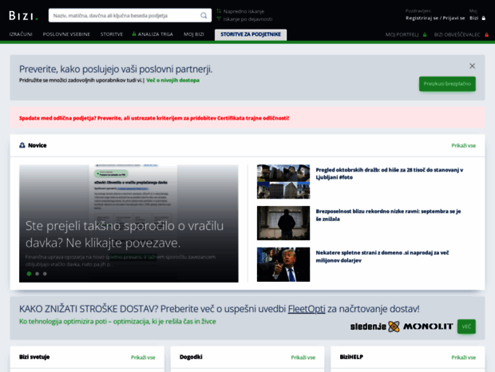Click the October auctions houses thumbnail
The width and height of the screenshot is (495, 372).
(x=283, y=181)
